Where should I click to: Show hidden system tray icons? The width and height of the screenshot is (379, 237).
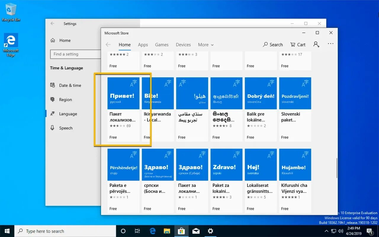[x=327, y=231]
